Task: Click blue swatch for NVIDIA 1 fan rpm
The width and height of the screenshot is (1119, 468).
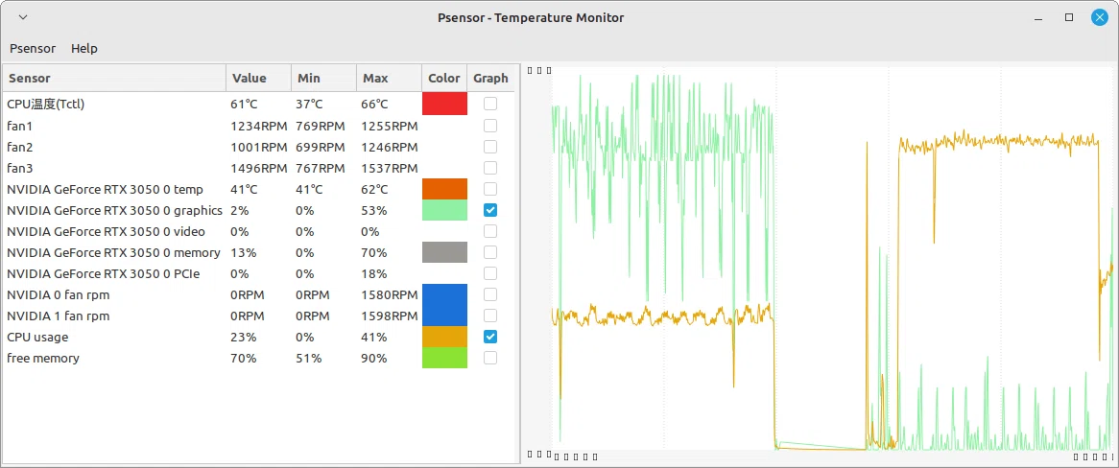Action: (x=444, y=316)
